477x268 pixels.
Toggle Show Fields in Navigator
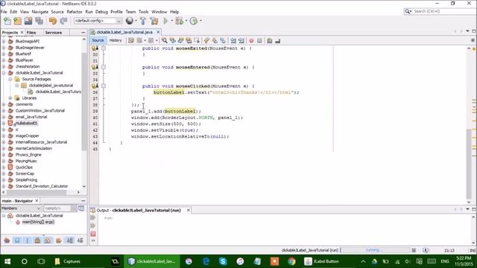click(x=17, y=240)
